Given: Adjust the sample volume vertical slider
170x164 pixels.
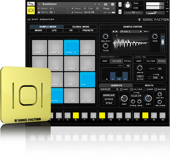Looking at the screenshot, I should click(x=163, y=42).
